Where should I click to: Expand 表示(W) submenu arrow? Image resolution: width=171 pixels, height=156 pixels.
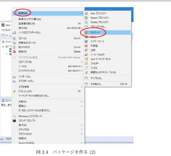(x=82, y=28)
